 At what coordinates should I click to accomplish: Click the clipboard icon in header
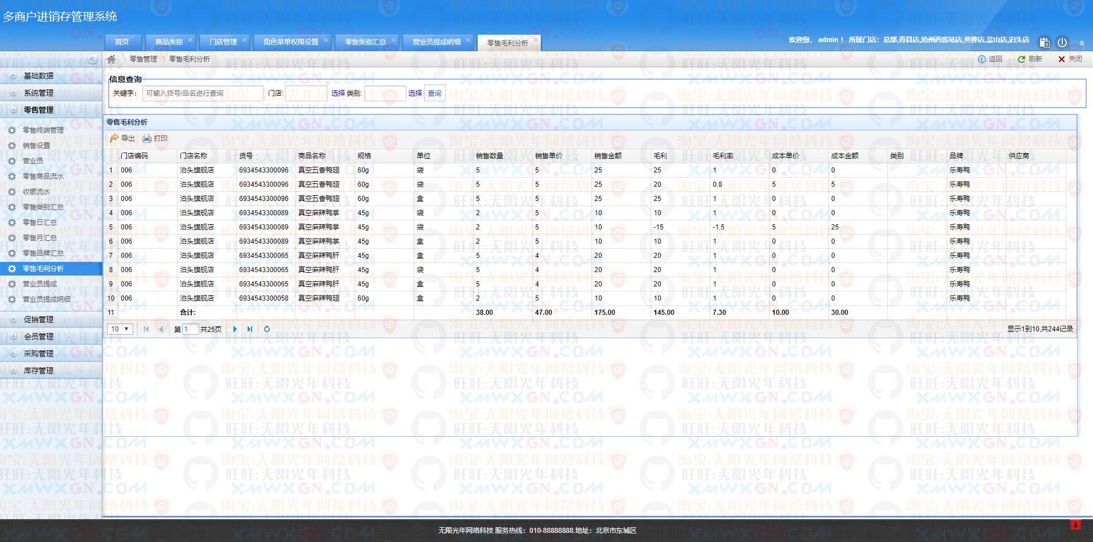click(x=1045, y=42)
